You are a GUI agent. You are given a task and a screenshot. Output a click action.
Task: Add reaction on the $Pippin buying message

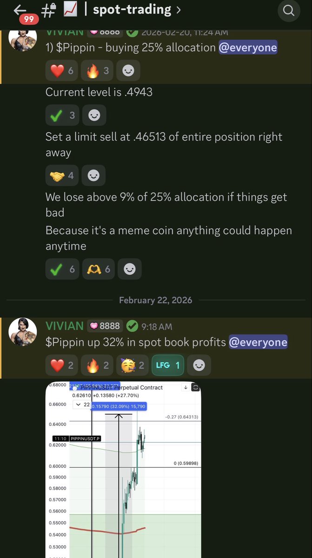click(128, 71)
